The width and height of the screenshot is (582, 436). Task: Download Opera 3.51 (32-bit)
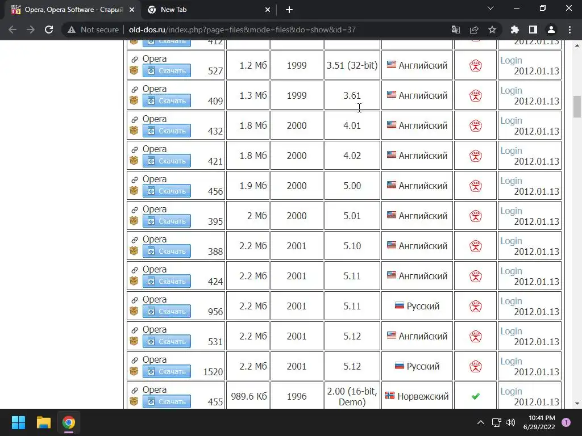pyautogui.click(x=167, y=70)
